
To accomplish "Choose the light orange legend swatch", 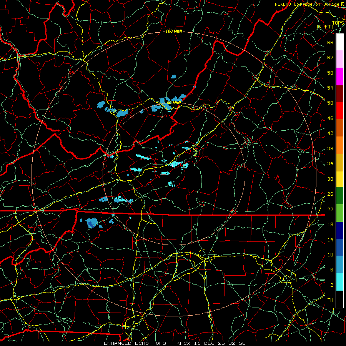I will pos(339,145).
